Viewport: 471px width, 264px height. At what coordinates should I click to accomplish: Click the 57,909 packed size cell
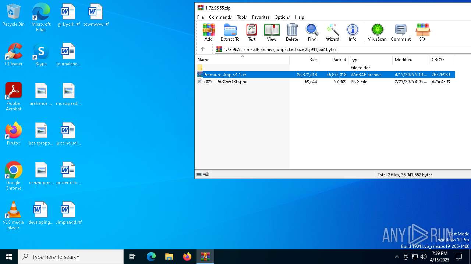click(x=340, y=82)
